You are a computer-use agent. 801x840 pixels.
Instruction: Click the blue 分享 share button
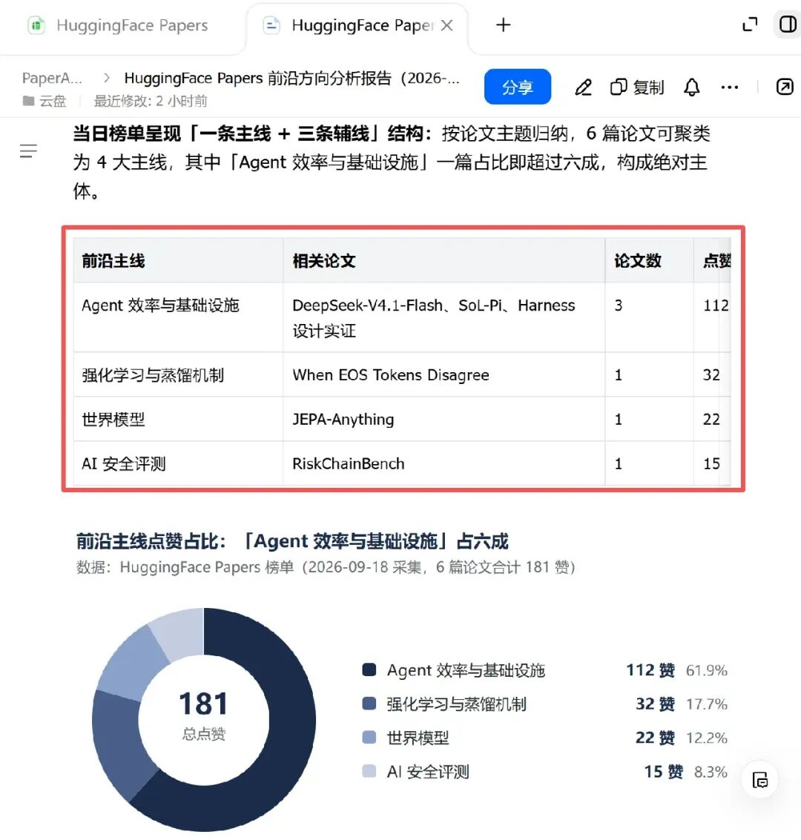pos(518,86)
